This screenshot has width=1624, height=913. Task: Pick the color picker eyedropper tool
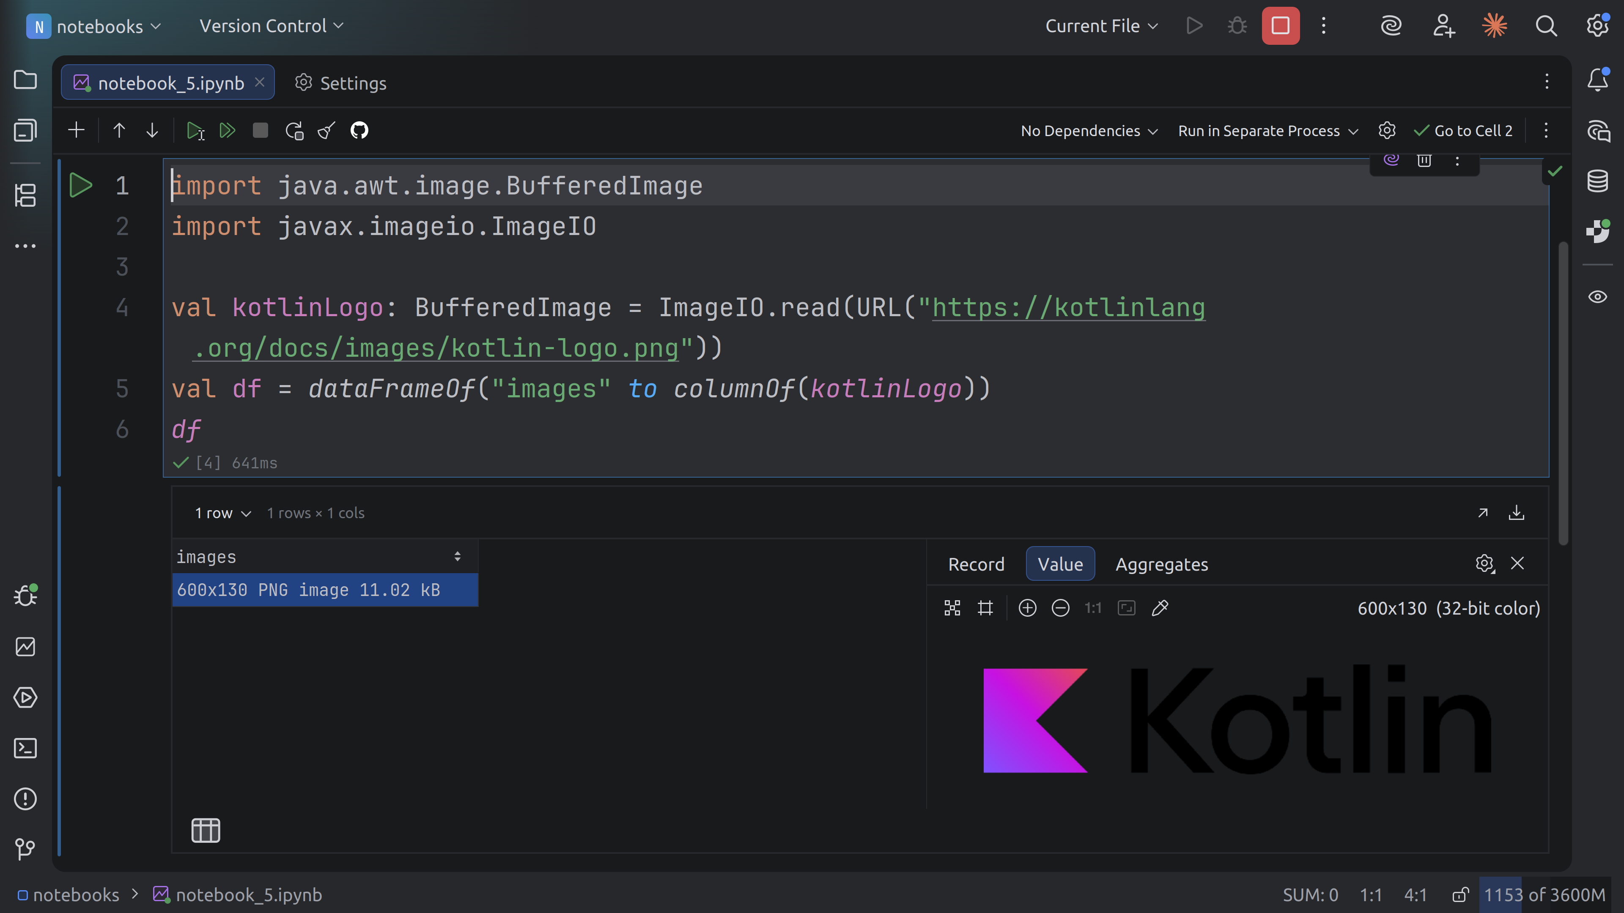point(1160,607)
